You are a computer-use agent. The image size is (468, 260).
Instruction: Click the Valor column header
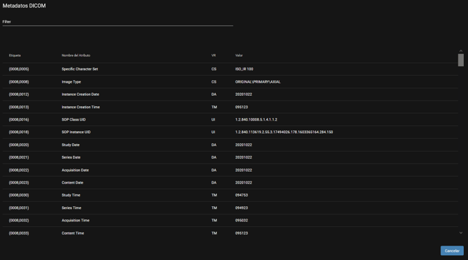click(x=238, y=56)
